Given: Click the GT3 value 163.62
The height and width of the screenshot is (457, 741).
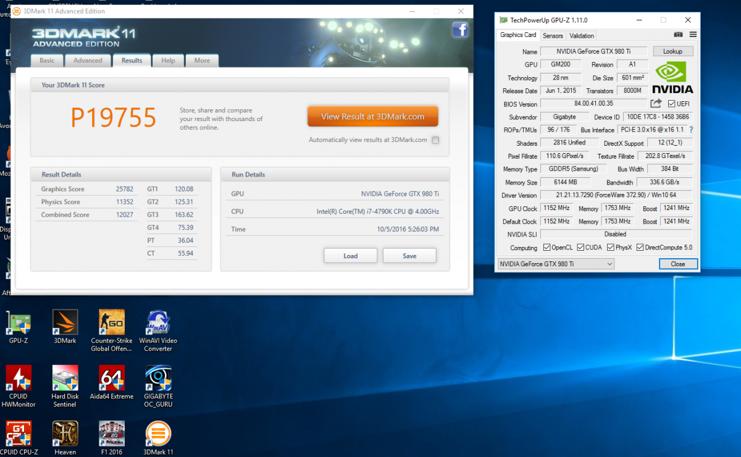Looking at the screenshot, I should [184, 215].
